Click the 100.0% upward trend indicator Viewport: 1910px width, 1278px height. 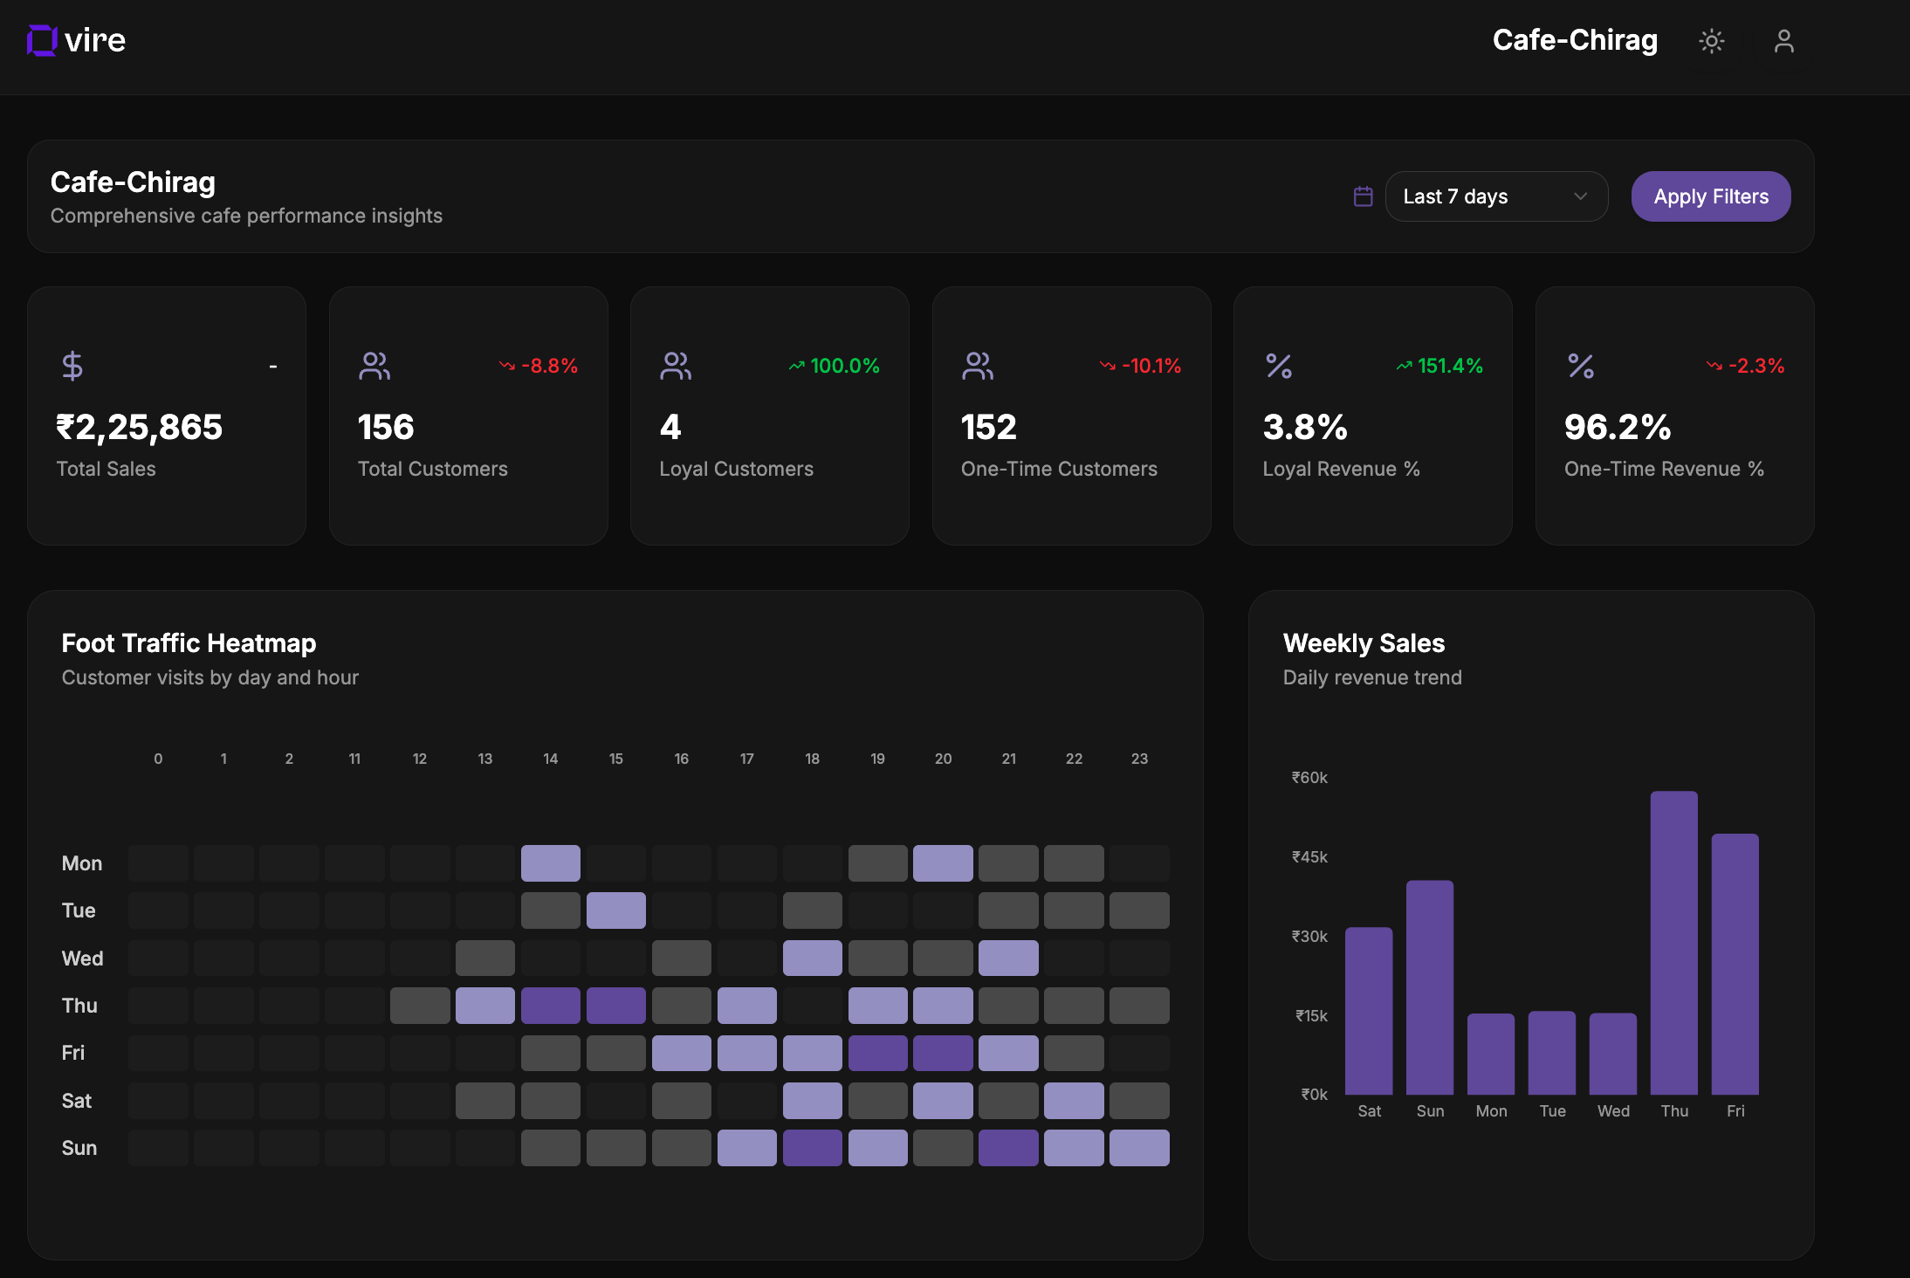point(834,366)
